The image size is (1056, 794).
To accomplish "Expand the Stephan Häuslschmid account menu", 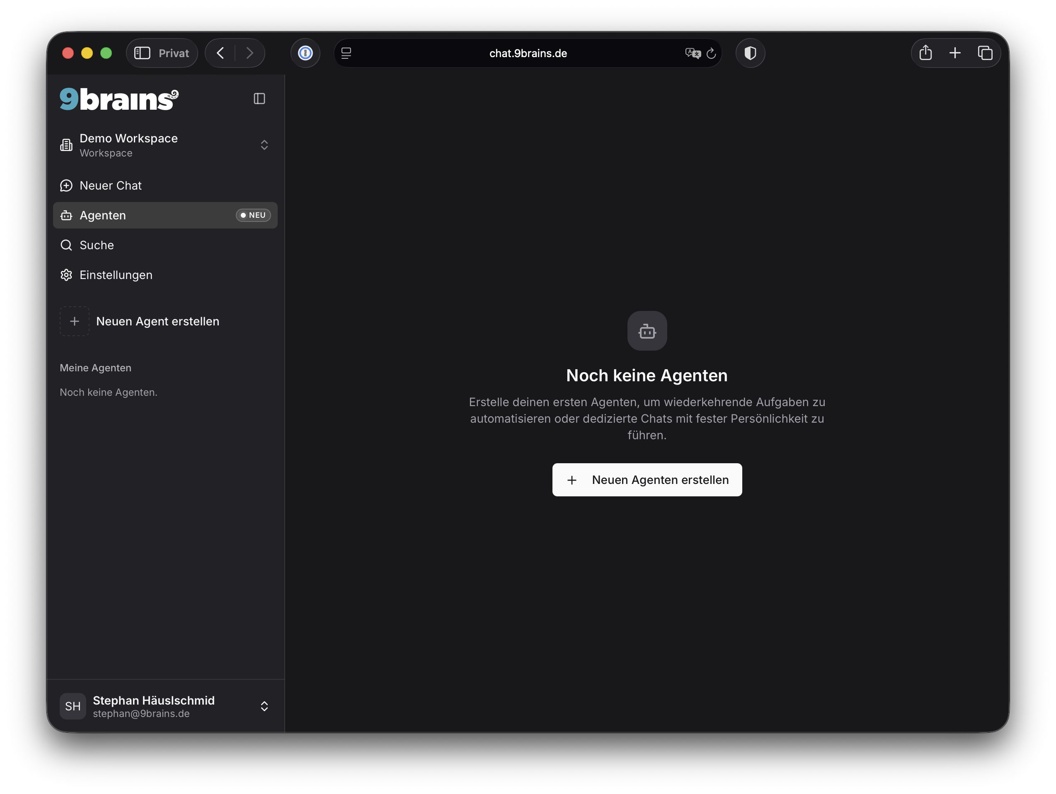I will 165,706.
